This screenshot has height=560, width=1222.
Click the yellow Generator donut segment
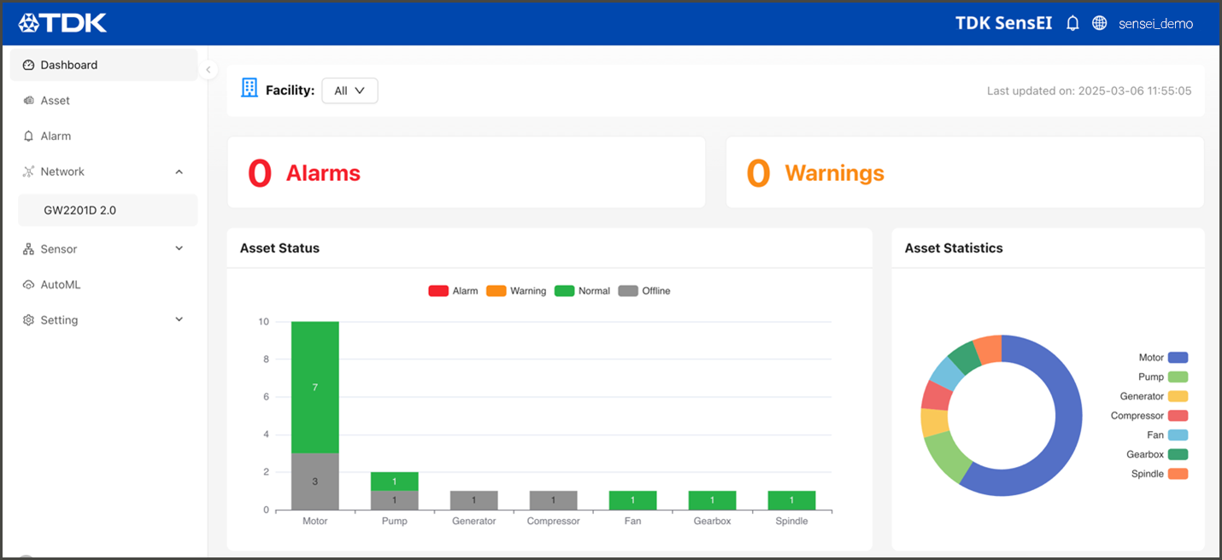coord(934,423)
